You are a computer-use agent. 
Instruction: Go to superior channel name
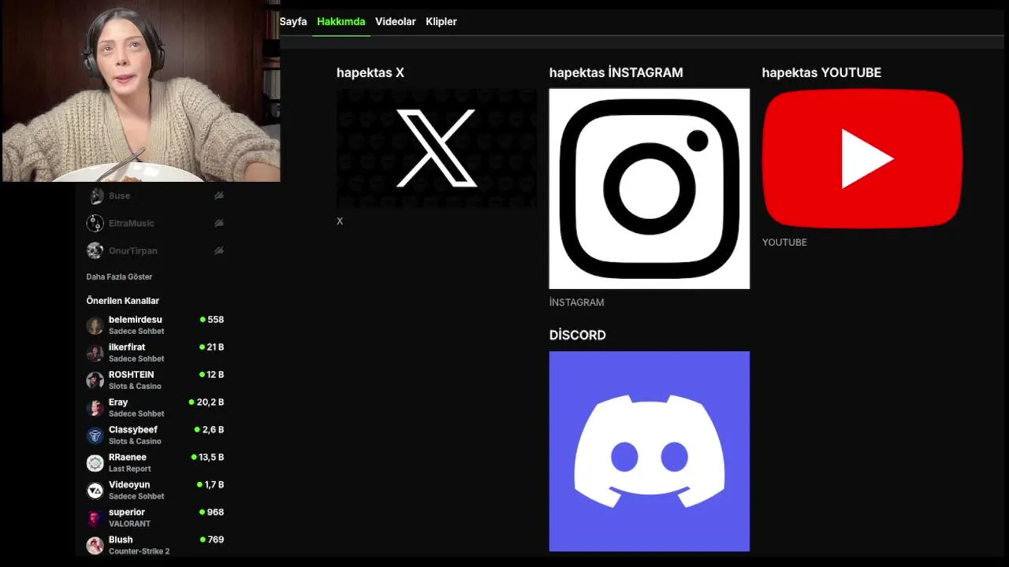[127, 513]
